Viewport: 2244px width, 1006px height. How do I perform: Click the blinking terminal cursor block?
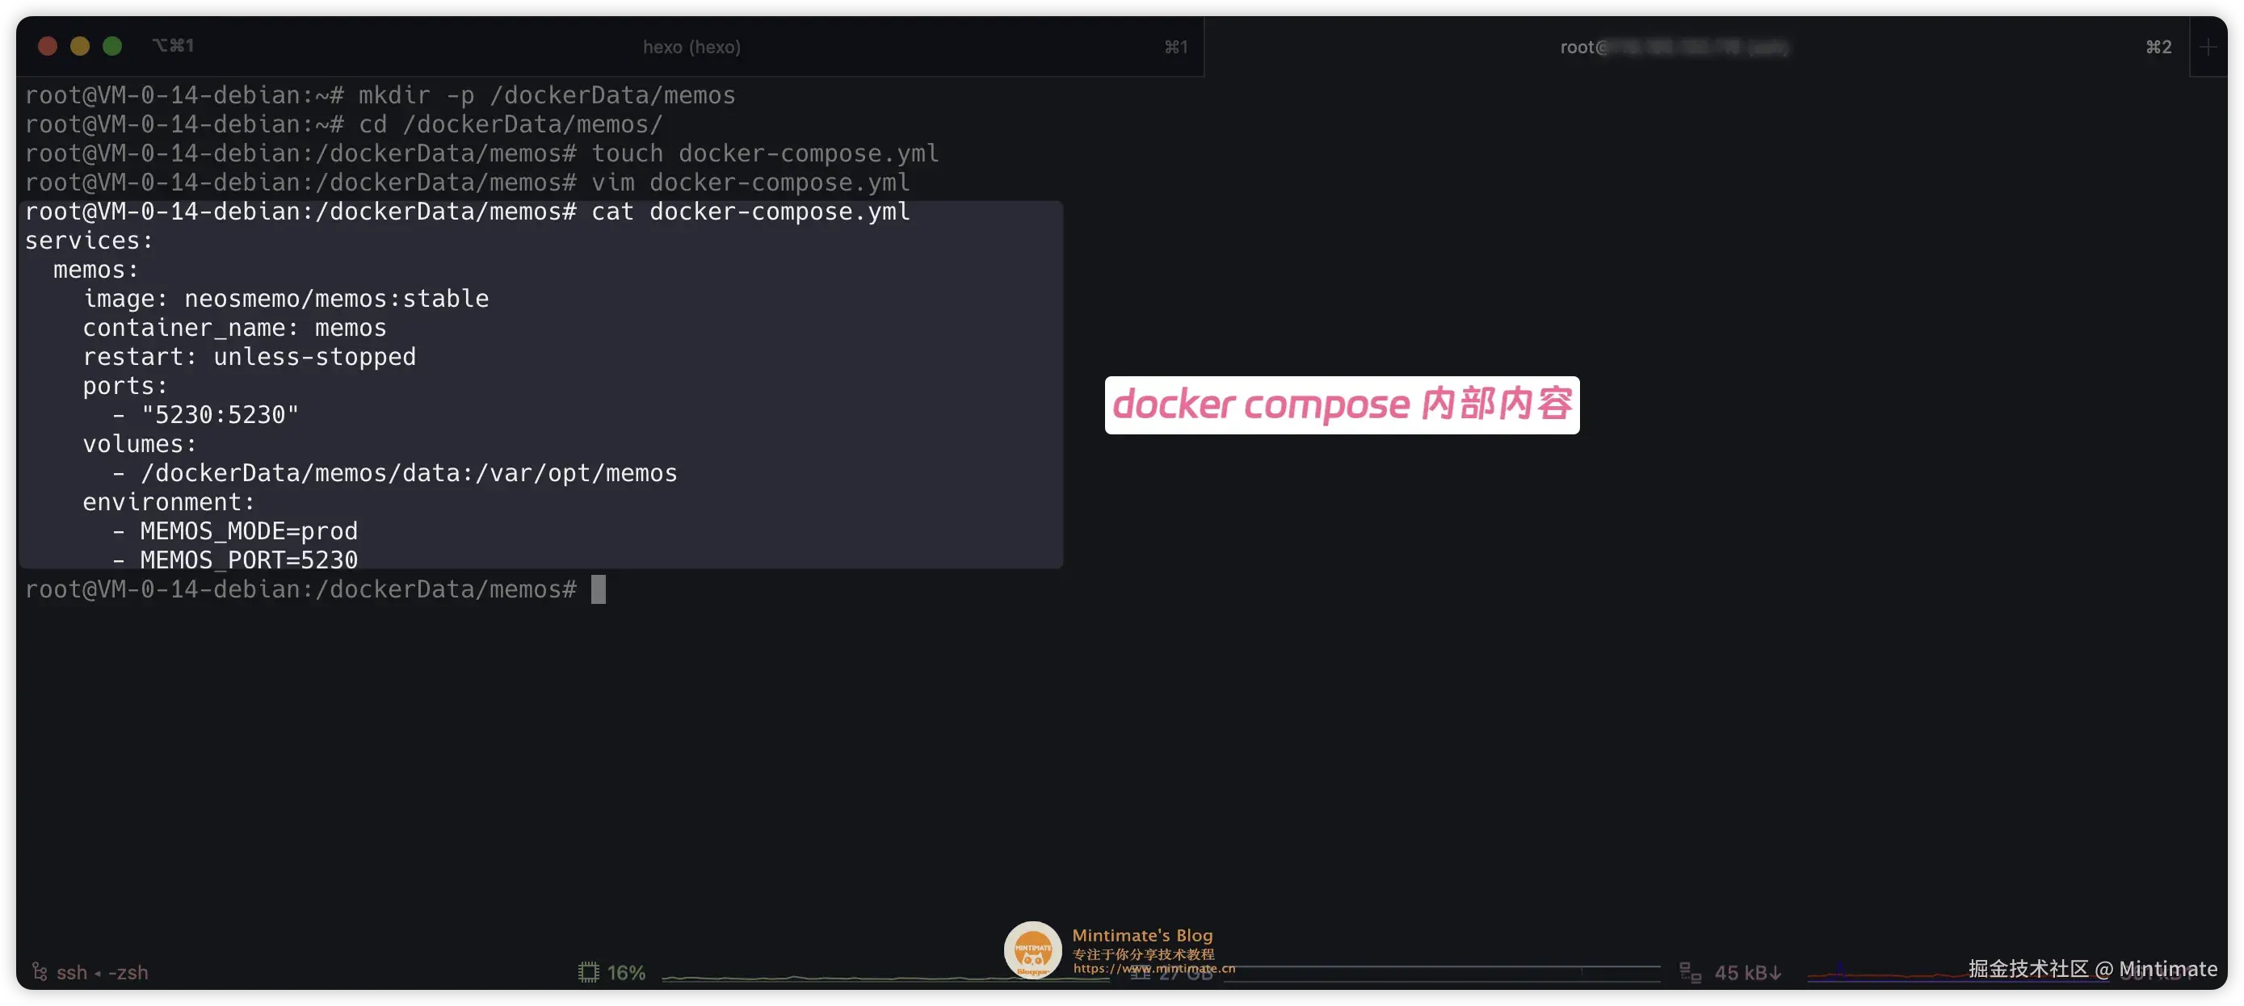pyautogui.click(x=598, y=589)
